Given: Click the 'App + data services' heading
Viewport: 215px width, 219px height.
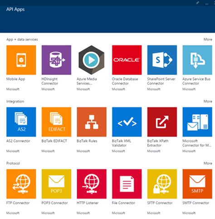Looking at the screenshot, I should coord(22,40).
